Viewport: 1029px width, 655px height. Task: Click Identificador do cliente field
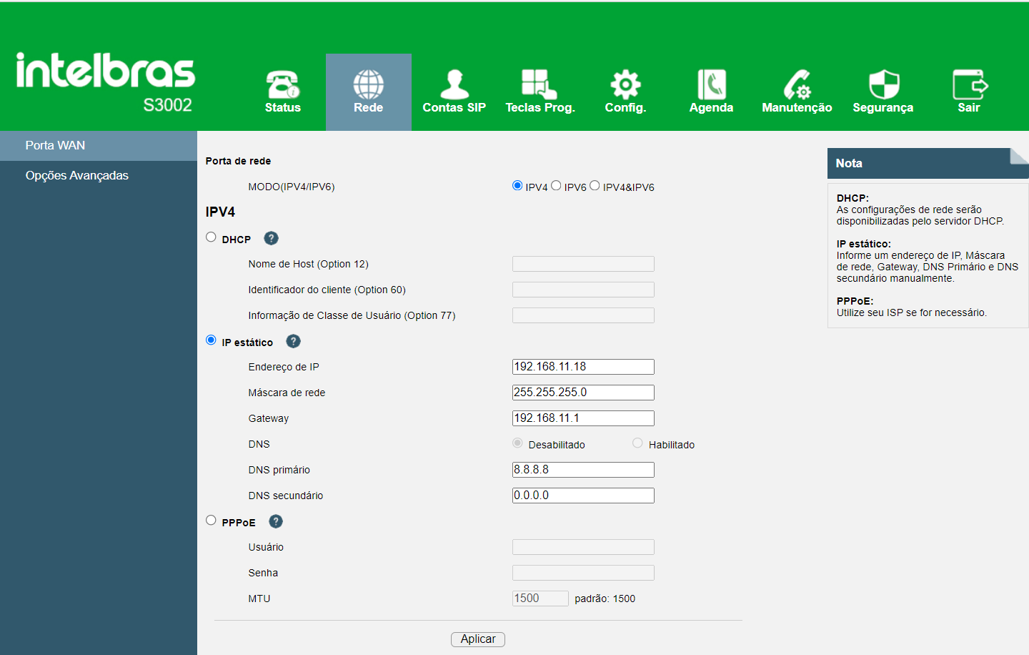tap(583, 290)
